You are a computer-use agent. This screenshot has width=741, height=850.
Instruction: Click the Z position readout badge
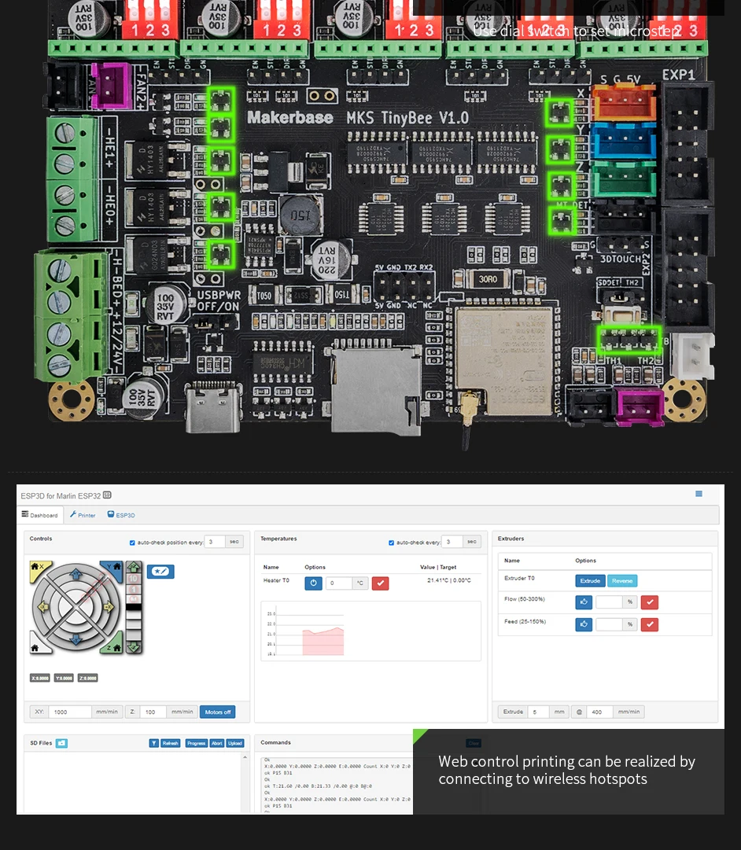[88, 678]
